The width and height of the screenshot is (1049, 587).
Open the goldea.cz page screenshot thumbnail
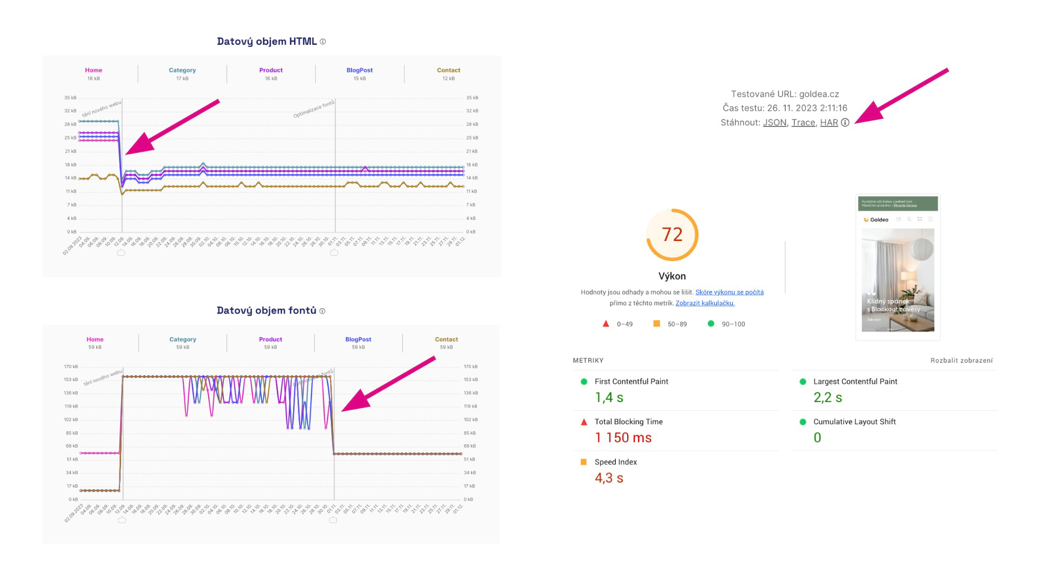coord(898,268)
